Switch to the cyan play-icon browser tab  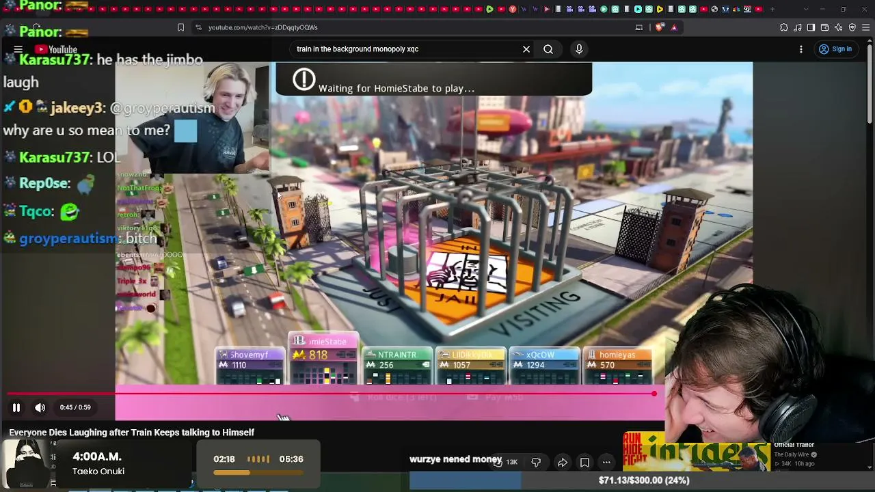coord(638,9)
